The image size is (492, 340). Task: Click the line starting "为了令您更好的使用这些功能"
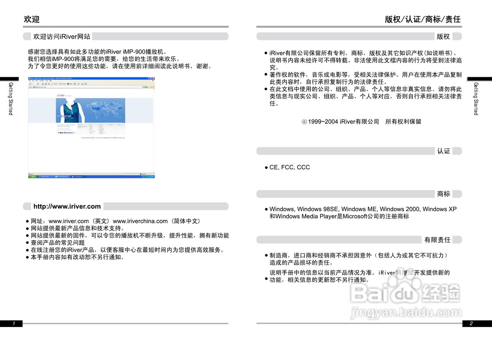click(x=120, y=66)
